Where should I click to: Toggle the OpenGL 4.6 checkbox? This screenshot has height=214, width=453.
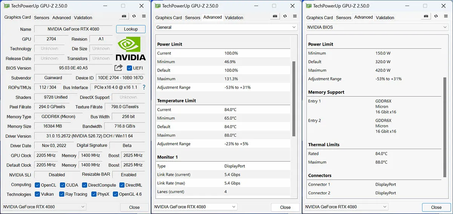click(x=115, y=194)
